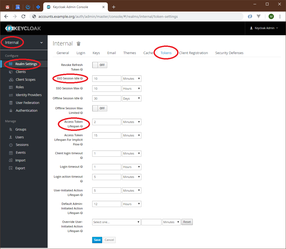Change Access Token Lifespan unit dropdown
The image size is (286, 249).
[x=131, y=122]
